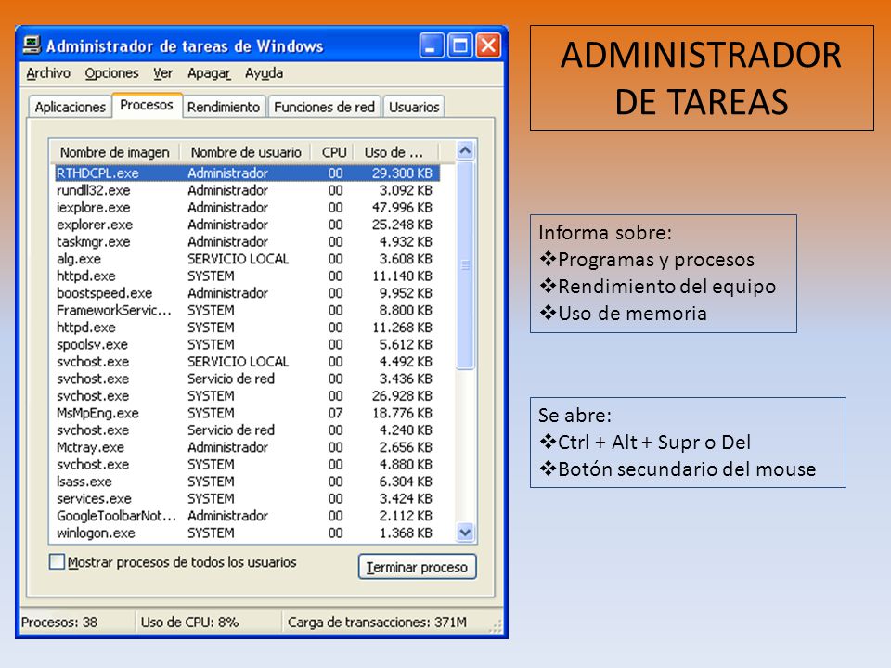This screenshot has height=668, width=891.
Task: Select the taskmgr.exe process
Action: click(247, 241)
